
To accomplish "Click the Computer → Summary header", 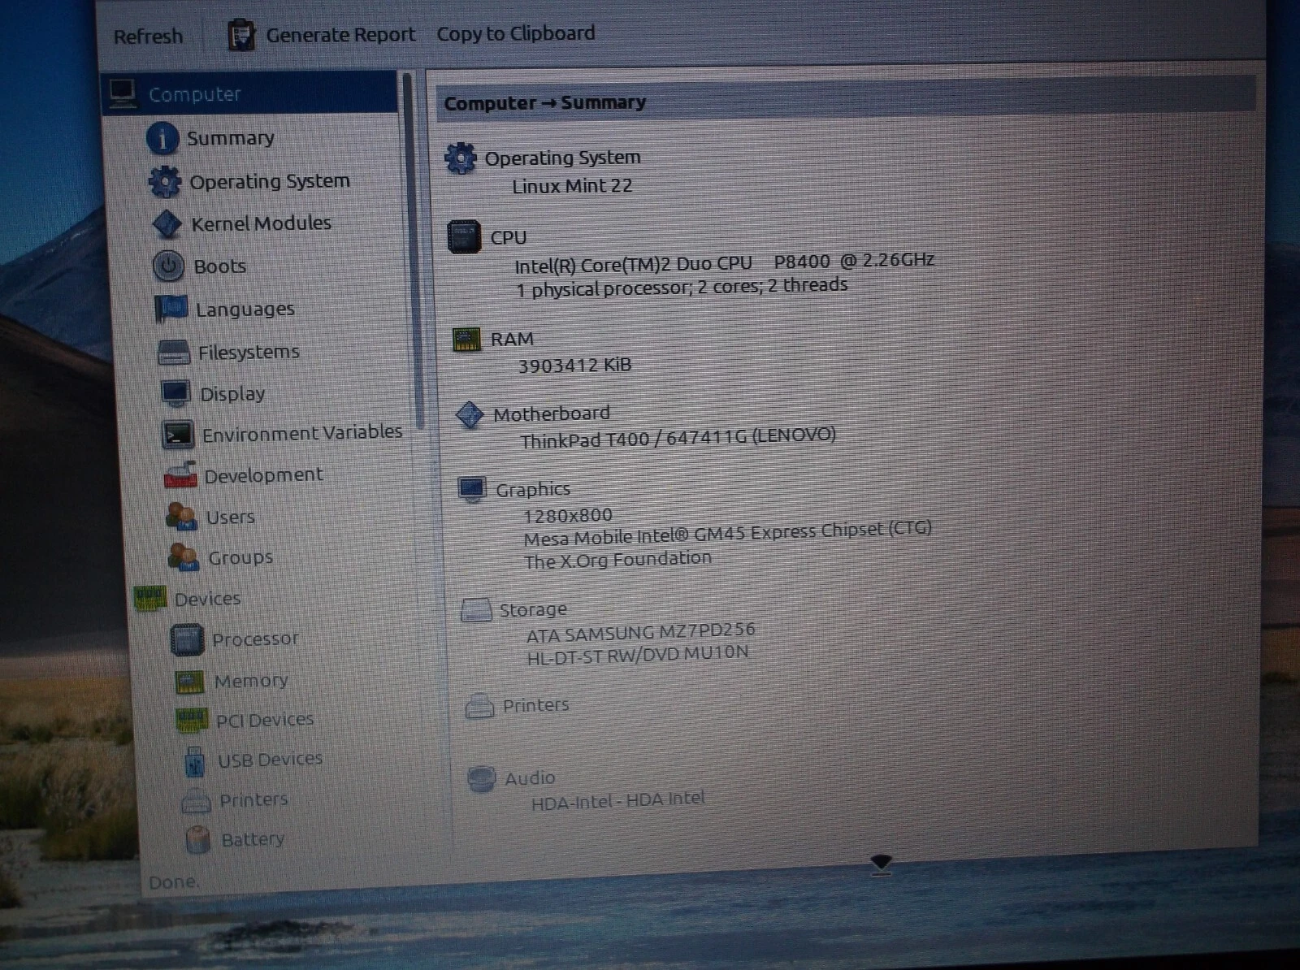I will coord(544,103).
